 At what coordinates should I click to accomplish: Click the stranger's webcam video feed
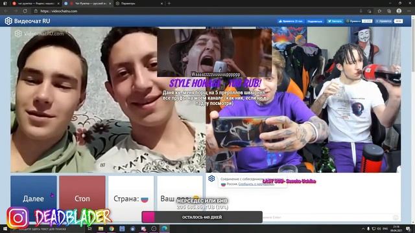108,100
